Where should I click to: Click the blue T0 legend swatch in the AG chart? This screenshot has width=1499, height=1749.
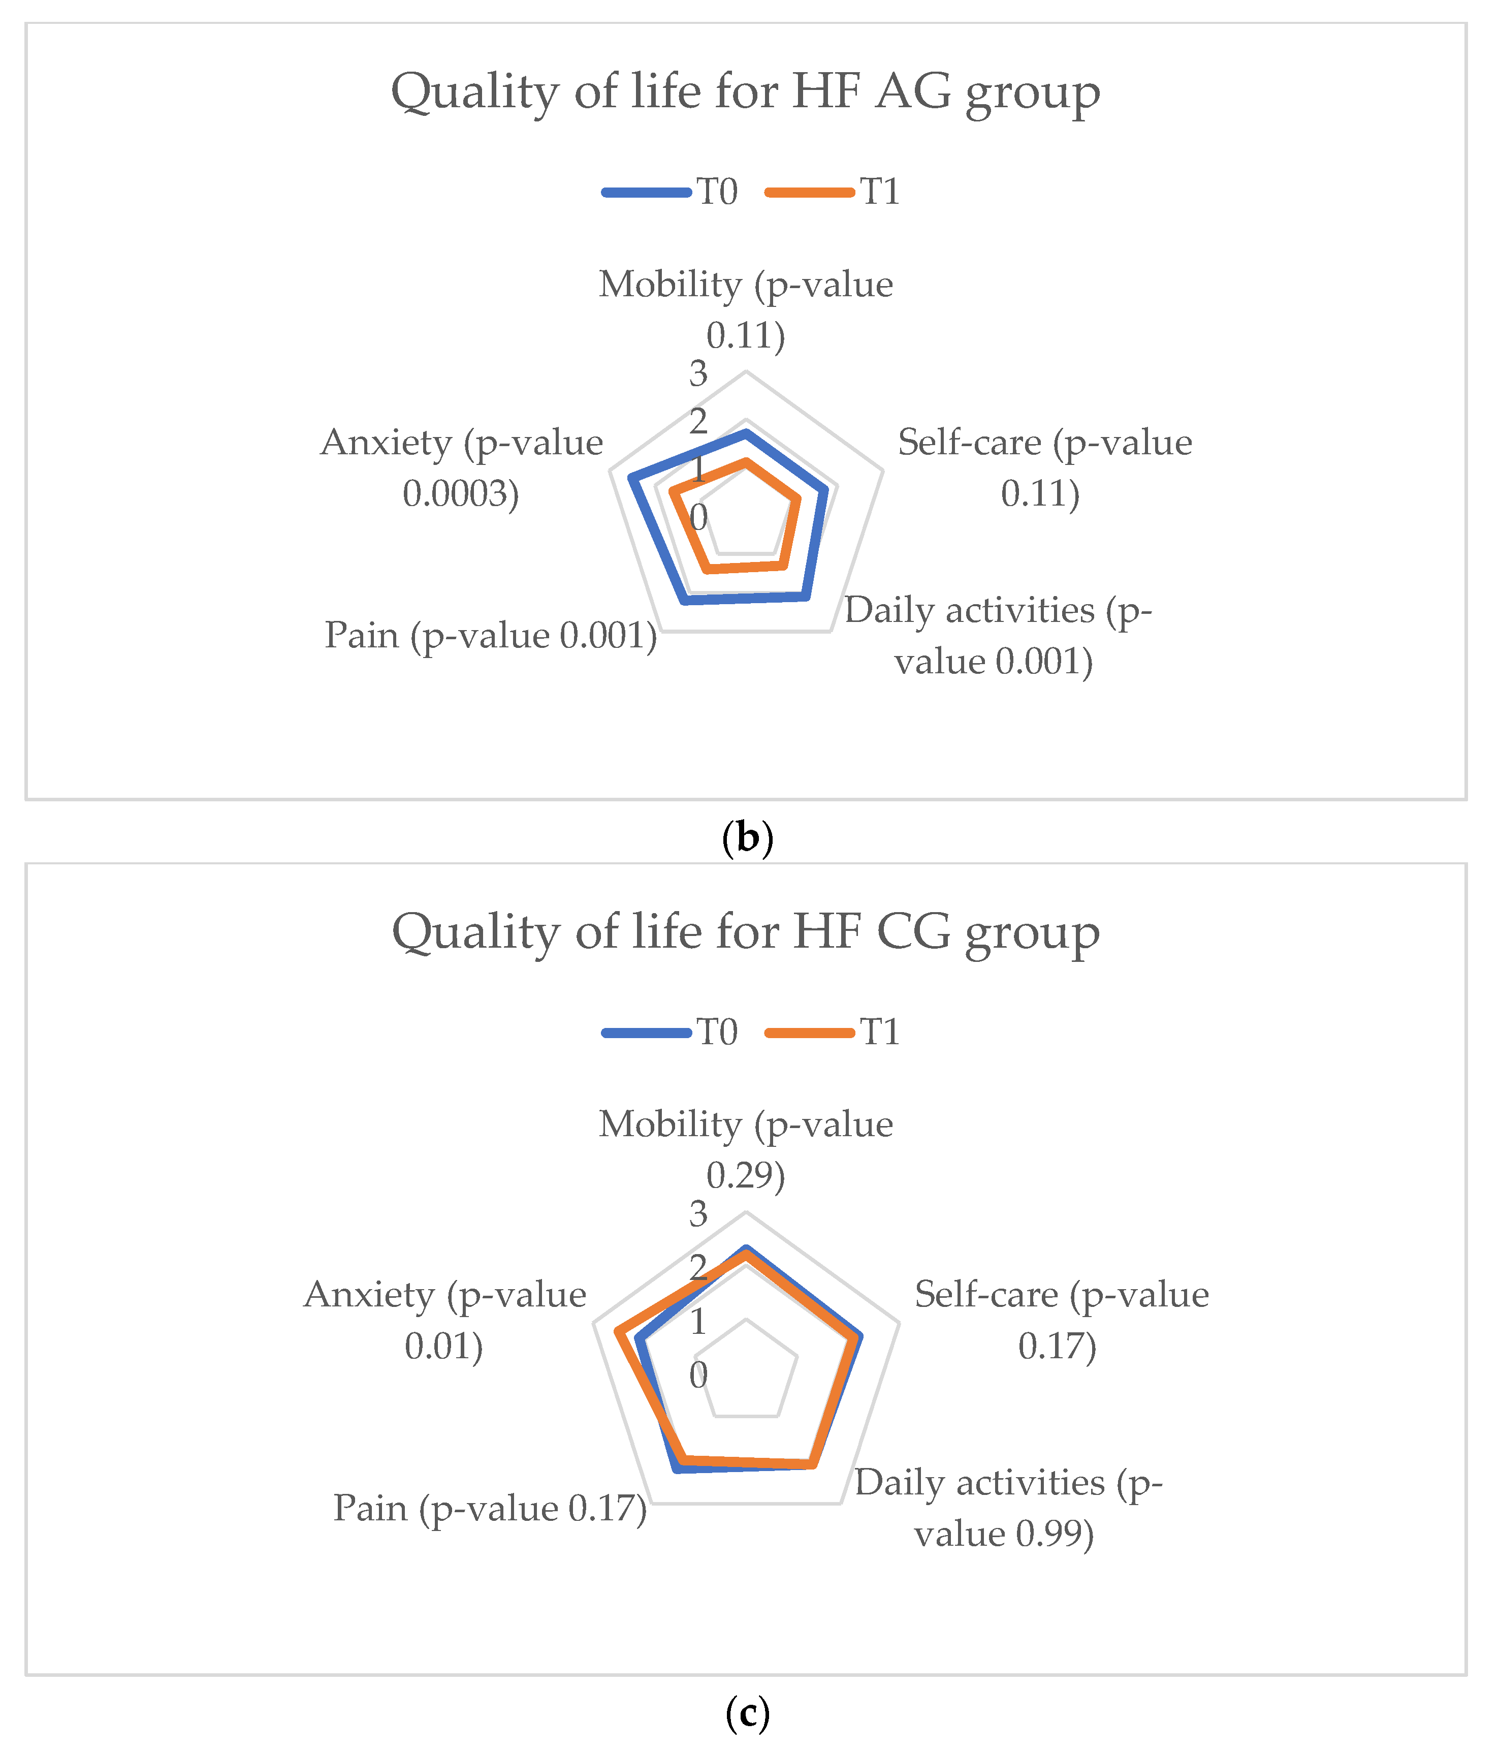click(647, 193)
